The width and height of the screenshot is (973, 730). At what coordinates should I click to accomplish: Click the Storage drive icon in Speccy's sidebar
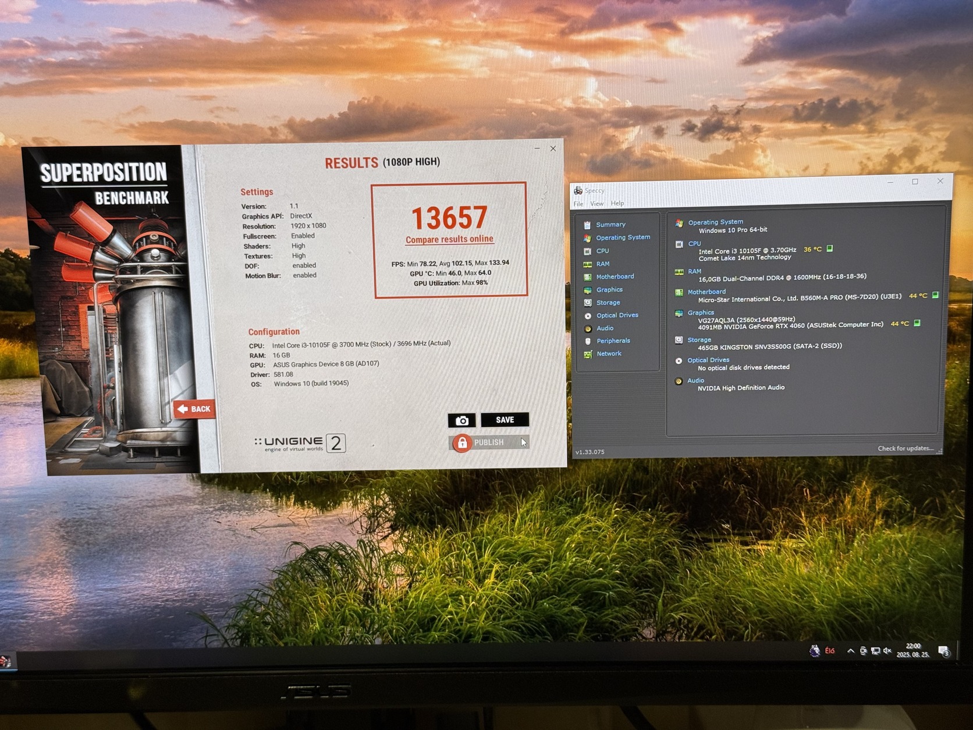click(588, 303)
